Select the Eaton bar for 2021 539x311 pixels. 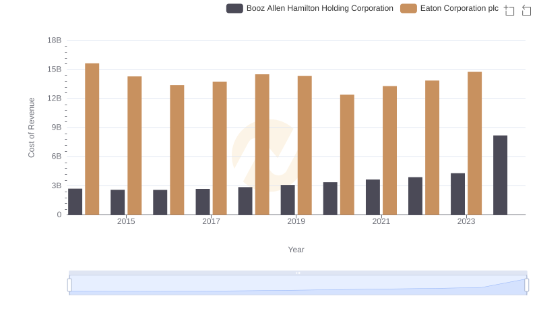click(390, 150)
